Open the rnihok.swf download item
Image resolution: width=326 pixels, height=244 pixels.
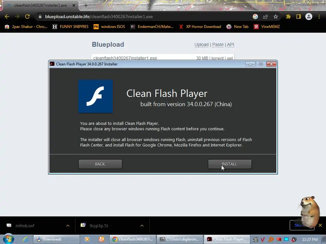pos(25,226)
